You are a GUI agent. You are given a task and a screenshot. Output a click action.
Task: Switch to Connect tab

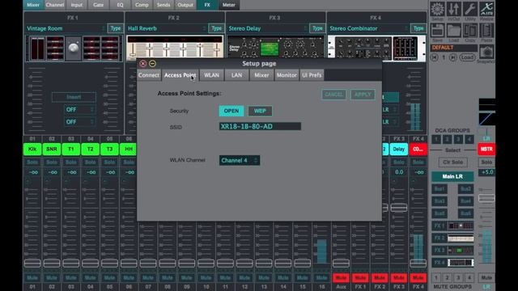point(149,75)
